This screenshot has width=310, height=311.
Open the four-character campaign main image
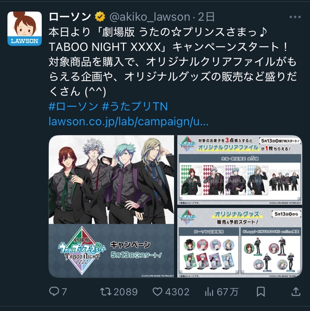point(112,206)
